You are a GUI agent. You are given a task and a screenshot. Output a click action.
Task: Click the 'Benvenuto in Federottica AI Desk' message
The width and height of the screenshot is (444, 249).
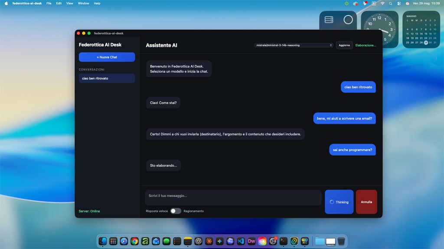[179, 69]
